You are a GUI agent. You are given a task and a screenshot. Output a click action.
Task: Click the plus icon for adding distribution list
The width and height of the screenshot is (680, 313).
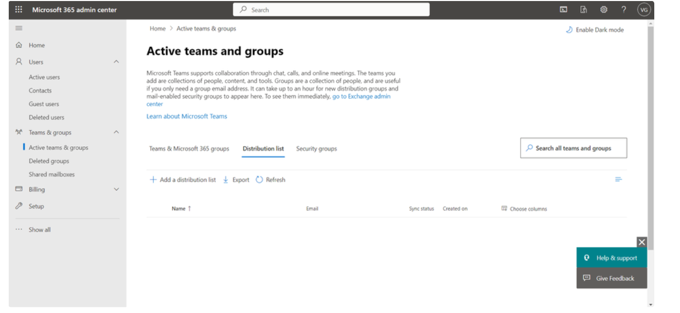[153, 180]
